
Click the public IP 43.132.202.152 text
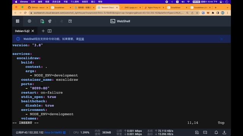[30, 133]
